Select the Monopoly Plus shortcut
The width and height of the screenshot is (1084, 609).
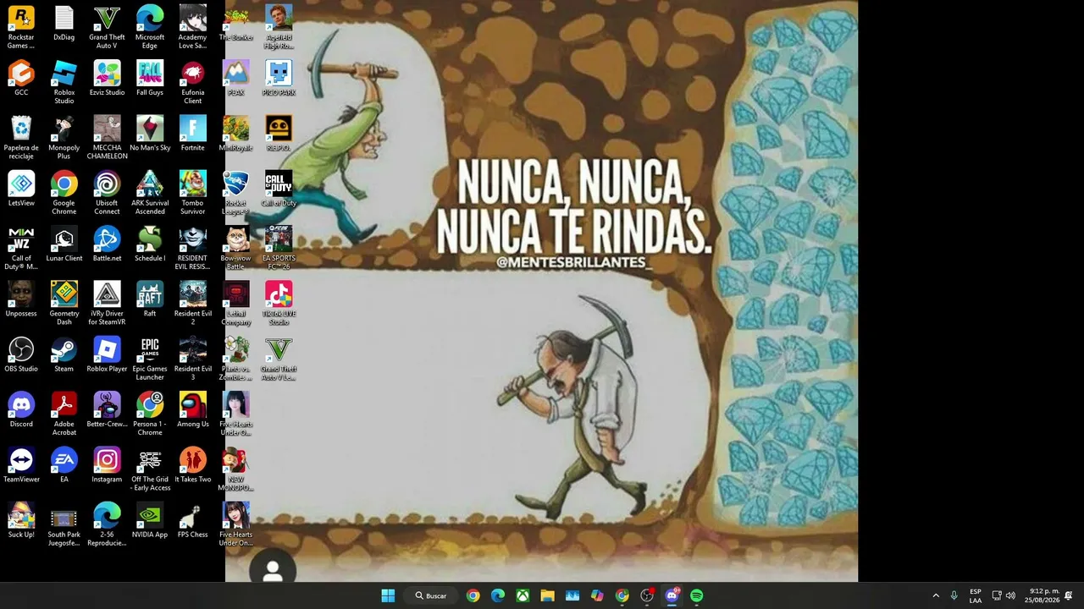click(64, 138)
